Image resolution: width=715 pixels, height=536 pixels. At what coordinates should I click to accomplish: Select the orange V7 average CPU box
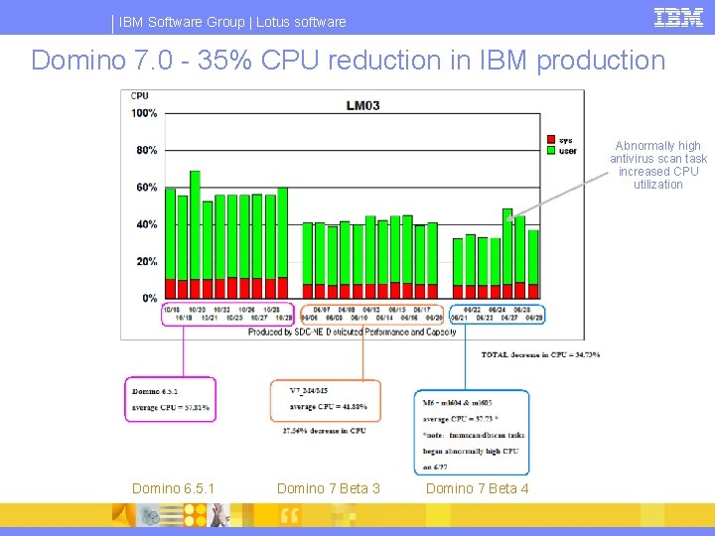coord(325,400)
